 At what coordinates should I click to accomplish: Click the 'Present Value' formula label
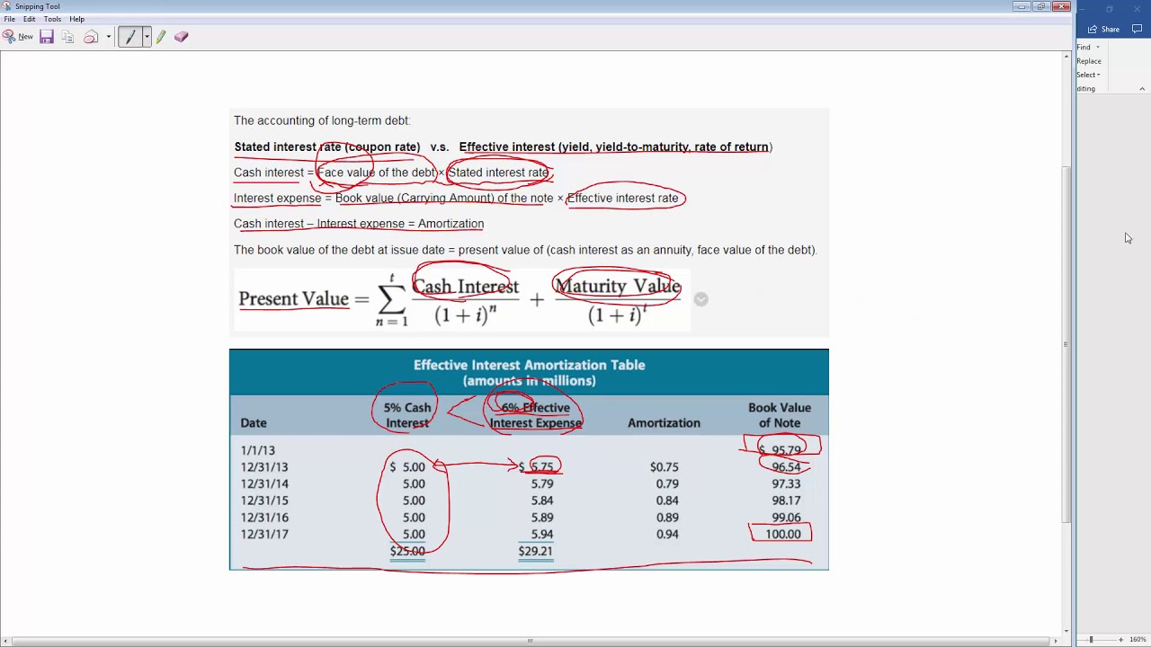click(293, 299)
